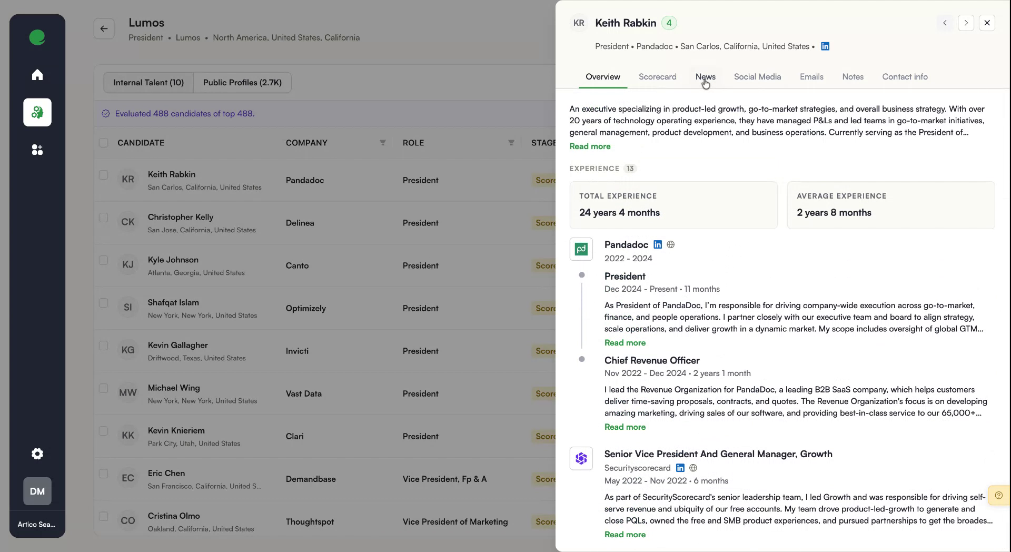Open the Company column filter
Image resolution: width=1011 pixels, height=552 pixels.
point(382,142)
